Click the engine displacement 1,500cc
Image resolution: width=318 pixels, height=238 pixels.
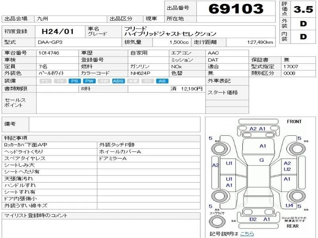click(179, 42)
